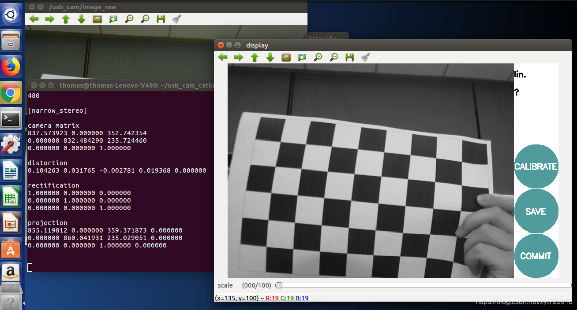Viewport: 577px width, 310px height.
Task: Click left arrow icon in display toolbar
Action: (x=223, y=57)
